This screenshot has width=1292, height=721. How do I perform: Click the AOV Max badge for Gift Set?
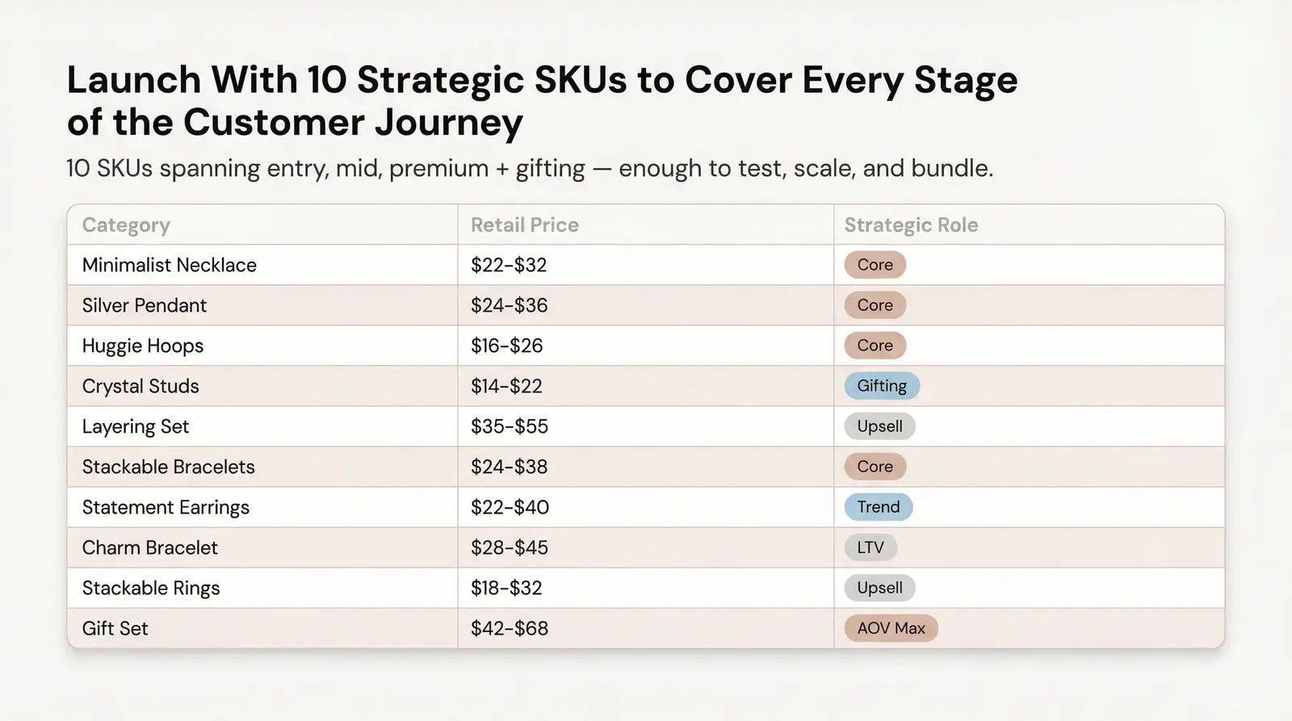891,628
